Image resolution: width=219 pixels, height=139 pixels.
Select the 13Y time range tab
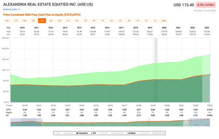pos(51,21)
